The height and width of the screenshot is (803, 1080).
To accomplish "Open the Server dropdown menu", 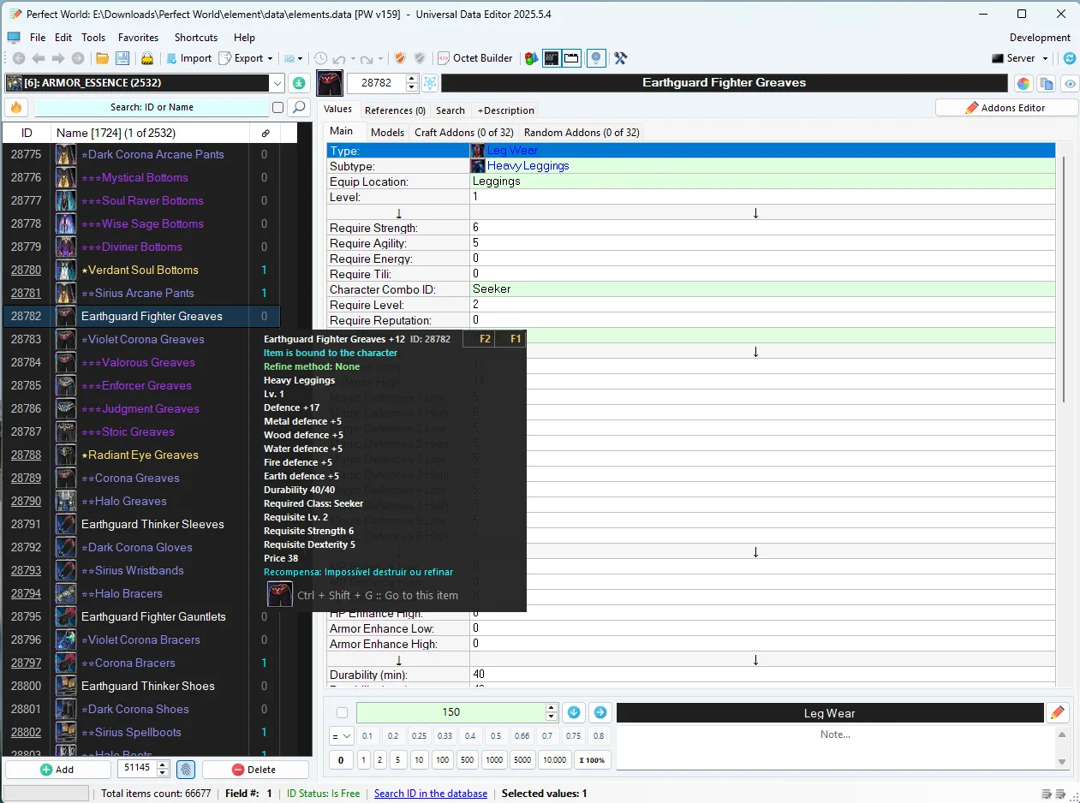I will coord(1022,58).
